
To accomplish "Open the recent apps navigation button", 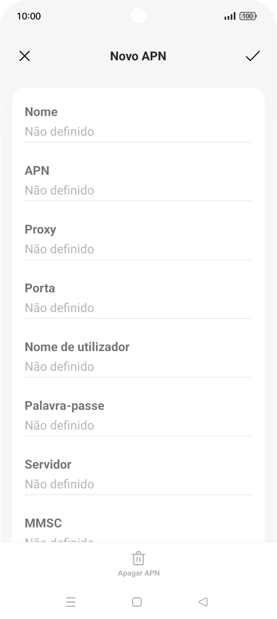I will [71, 602].
